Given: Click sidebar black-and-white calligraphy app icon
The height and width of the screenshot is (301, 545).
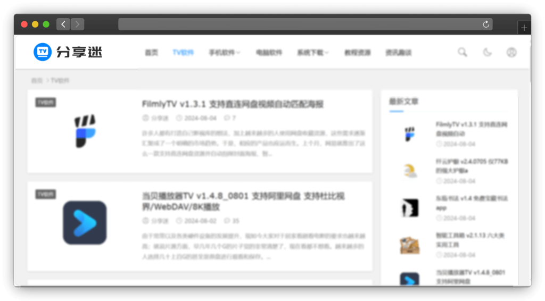Looking at the screenshot, I should click(x=410, y=207).
